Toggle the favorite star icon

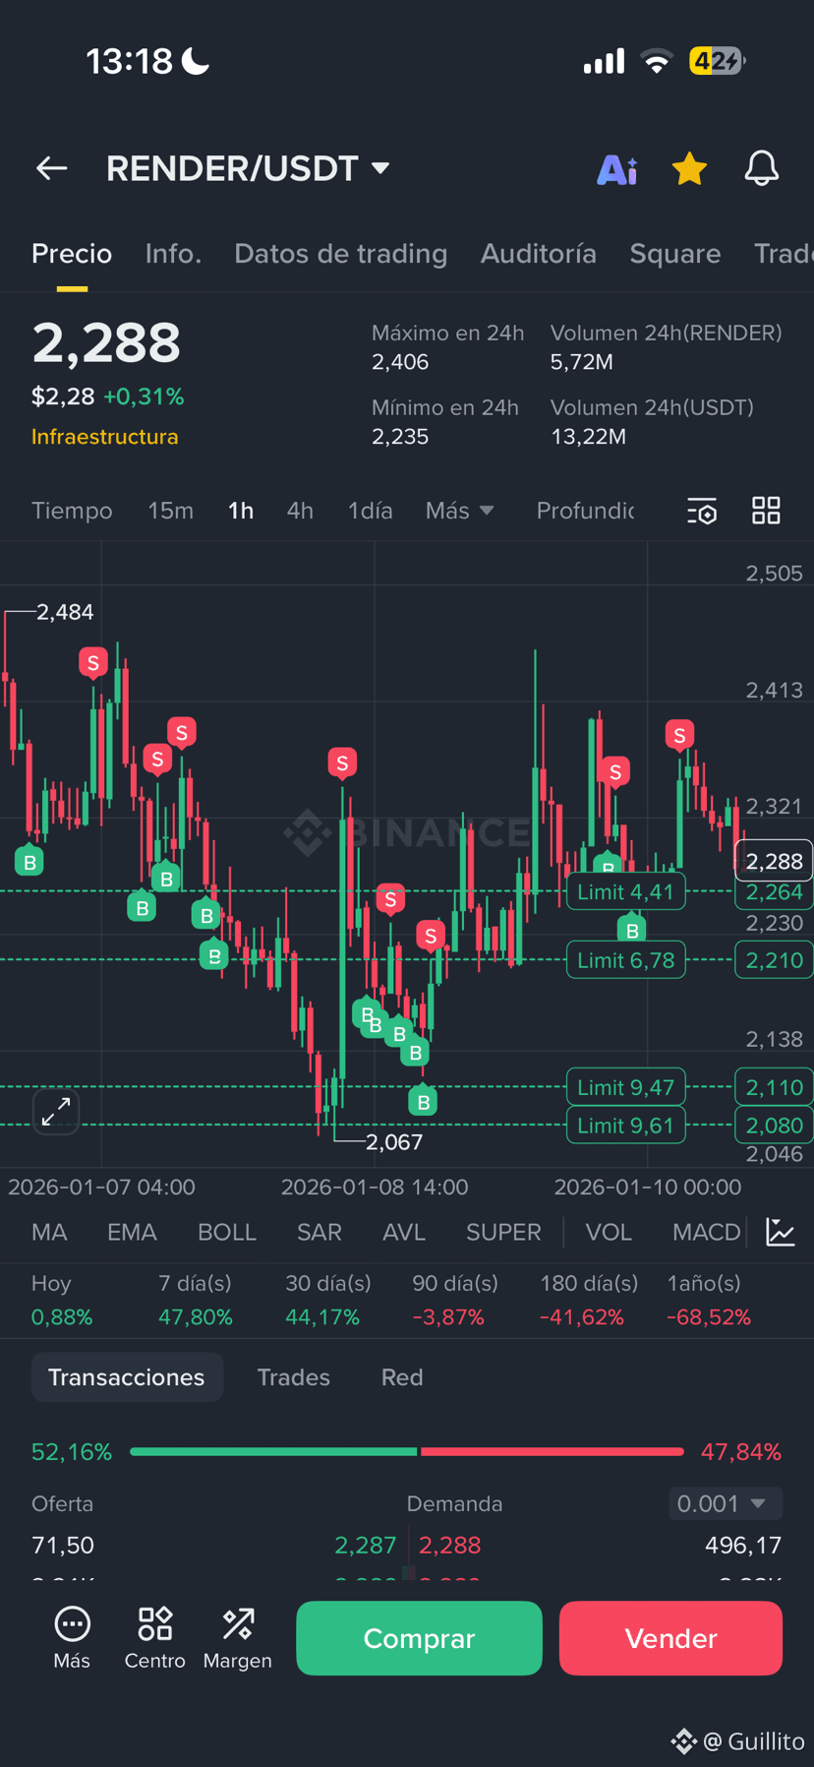coord(689,169)
